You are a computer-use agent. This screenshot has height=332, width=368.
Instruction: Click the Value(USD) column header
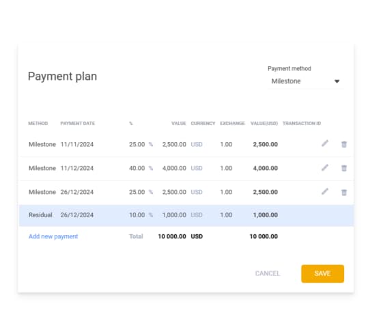pyautogui.click(x=264, y=123)
